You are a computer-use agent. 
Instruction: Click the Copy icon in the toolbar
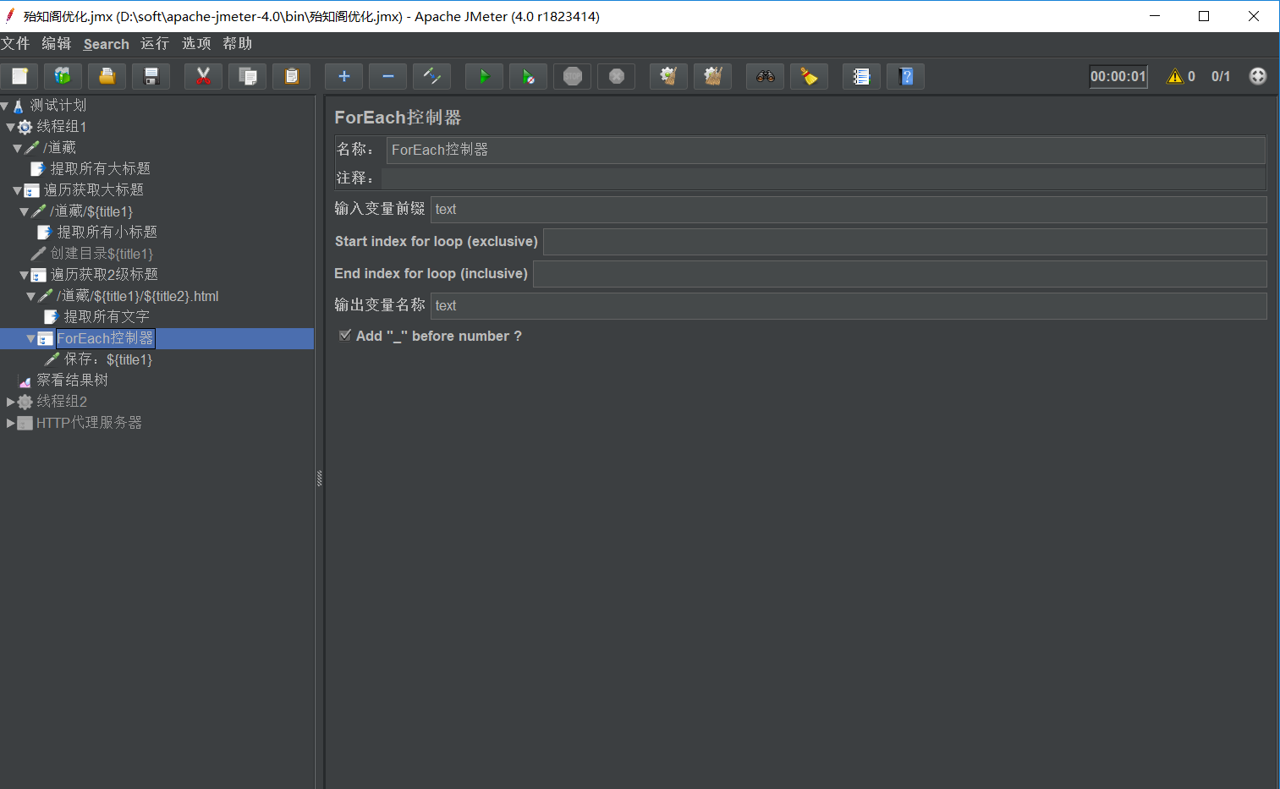click(248, 76)
